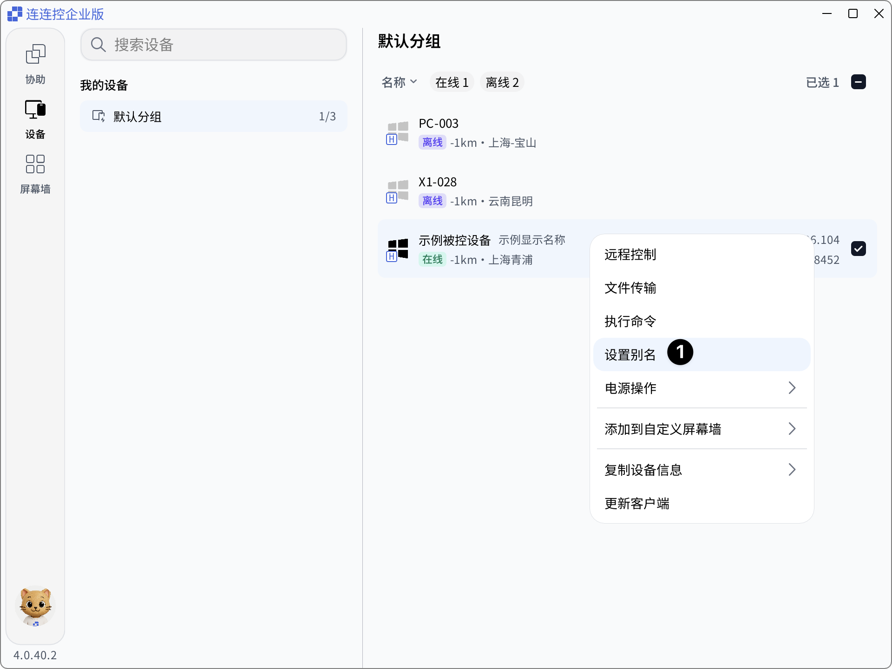Viewport: 892px width, 669px height.
Task: Click the version number 4.0.40.2
Action: click(x=35, y=655)
